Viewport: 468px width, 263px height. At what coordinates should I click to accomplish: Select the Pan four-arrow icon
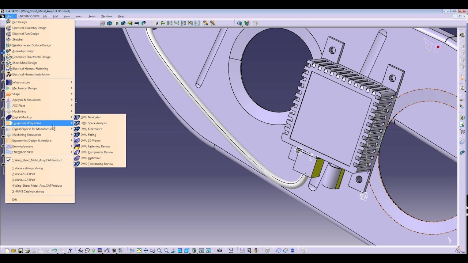pyautogui.click(x=146, y=251)
